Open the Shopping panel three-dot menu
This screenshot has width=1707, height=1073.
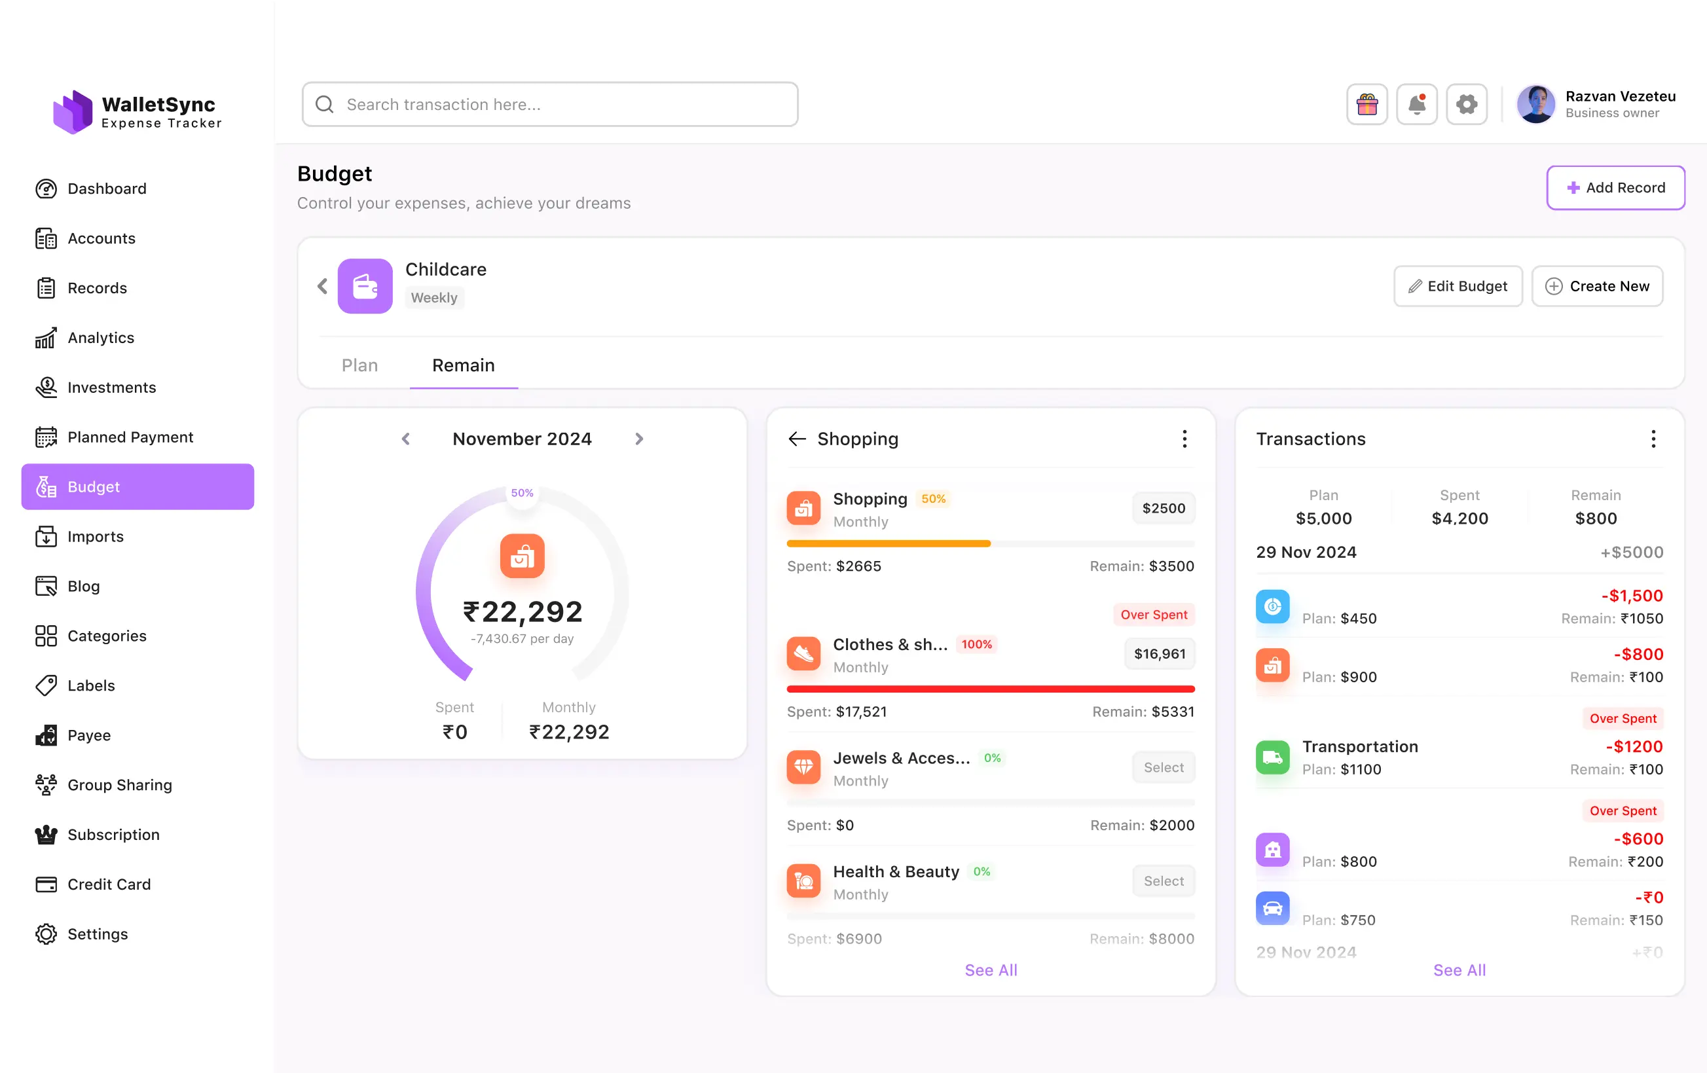coord(1184,439)
